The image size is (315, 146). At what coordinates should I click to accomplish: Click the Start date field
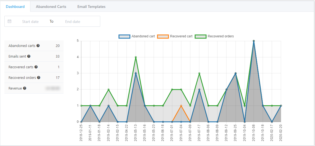point(30,22)
